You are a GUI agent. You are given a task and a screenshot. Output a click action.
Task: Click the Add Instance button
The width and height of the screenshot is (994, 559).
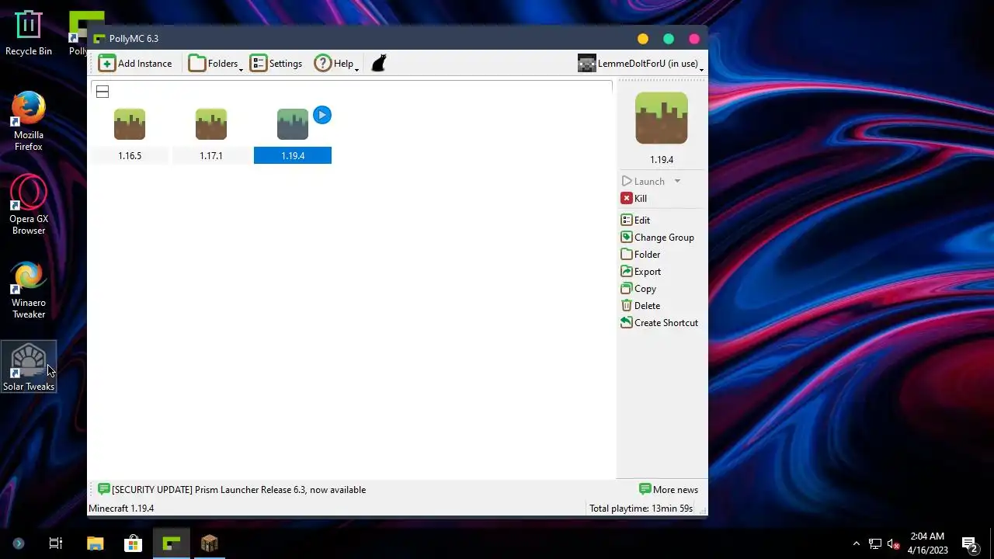[135, 64]
